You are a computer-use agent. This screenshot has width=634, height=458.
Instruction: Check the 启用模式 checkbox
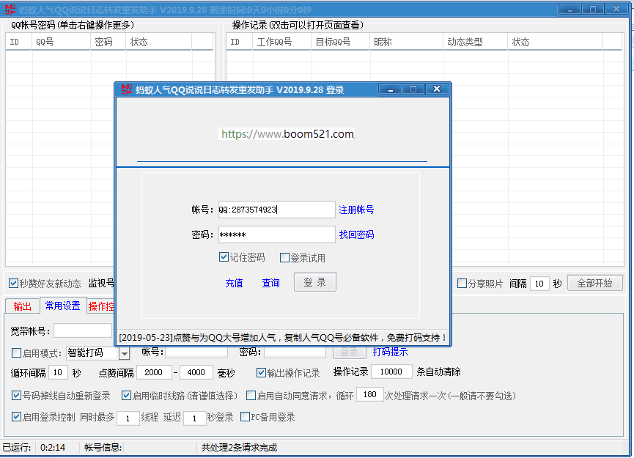point(17,353)
